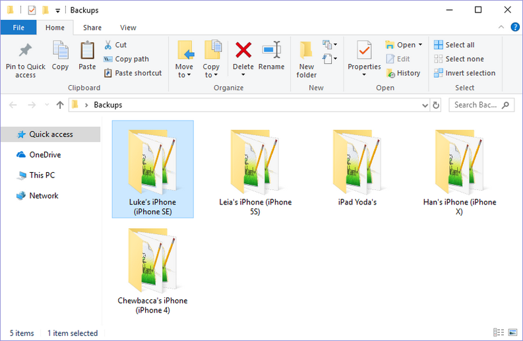Select Quick access in navigation pane
The image size is (523, 341).
tap(51, 135)
